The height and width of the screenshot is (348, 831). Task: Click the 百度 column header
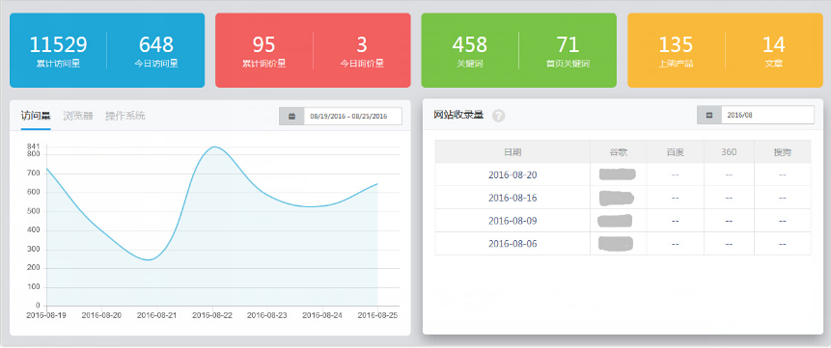(676, 152)
